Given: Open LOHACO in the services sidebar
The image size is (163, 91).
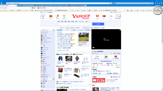Looking at the screenshot, I should click(x=45, y=36).
